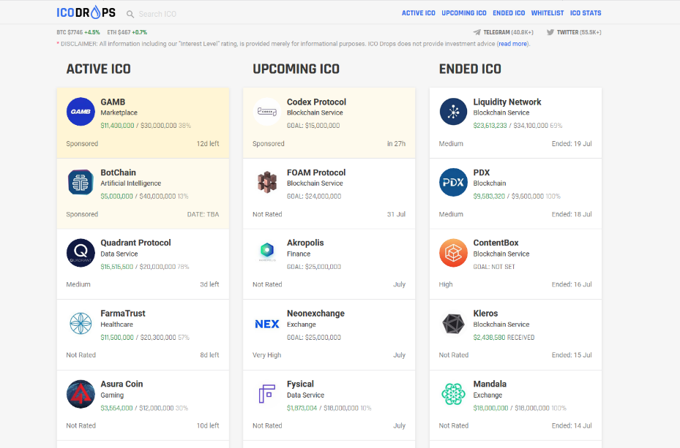Click 'GOAL: $24,000,000' on FOAM Protocol
The width and height of the screenshot is (680, 448).
point(314,196)
